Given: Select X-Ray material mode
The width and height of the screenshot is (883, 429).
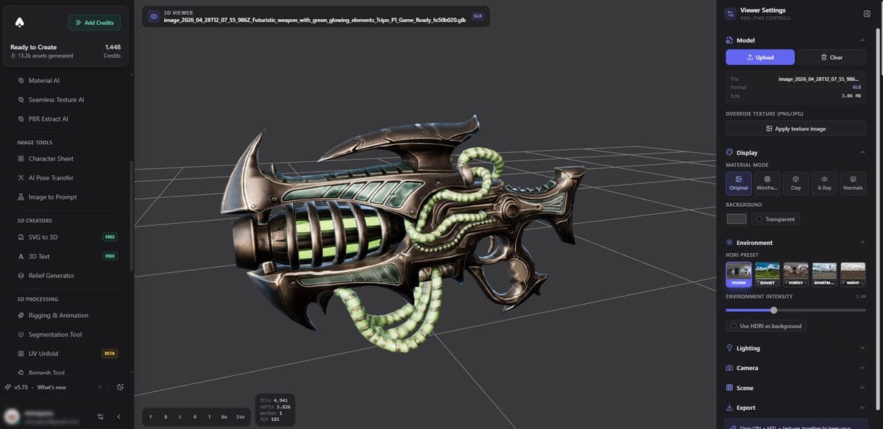Looking at the screenshot, I should tap(824, 183).
